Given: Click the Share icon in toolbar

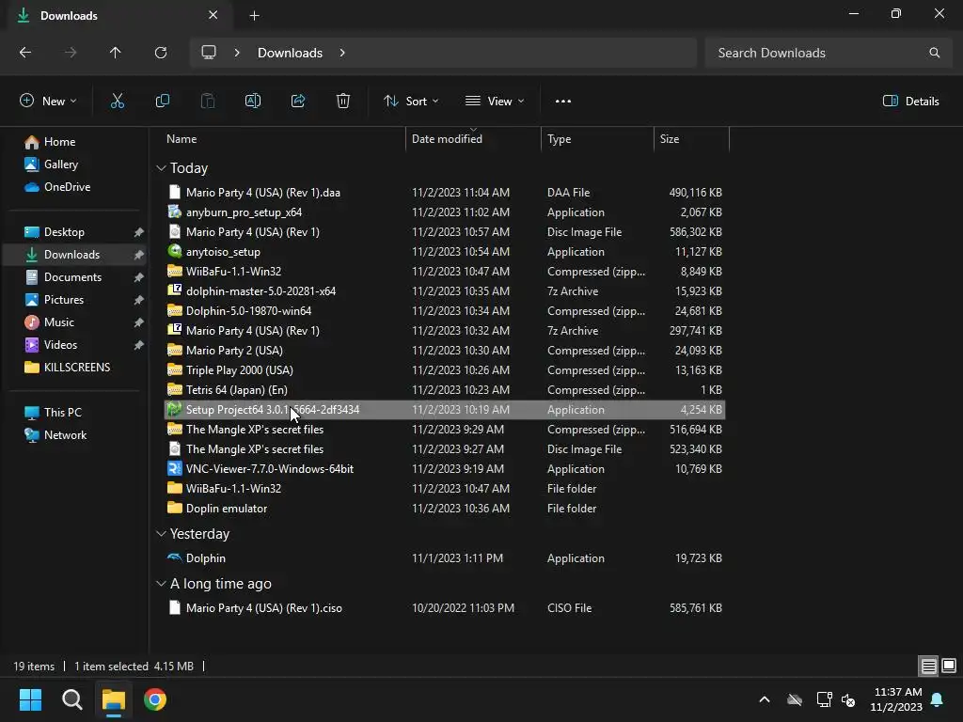Looking at the screenshot, I should 298,102.
